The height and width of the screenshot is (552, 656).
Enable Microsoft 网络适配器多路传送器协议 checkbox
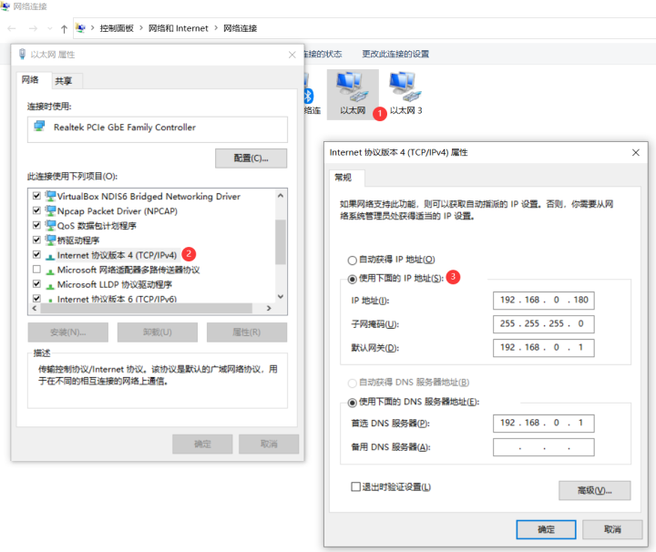coord(36,270)
